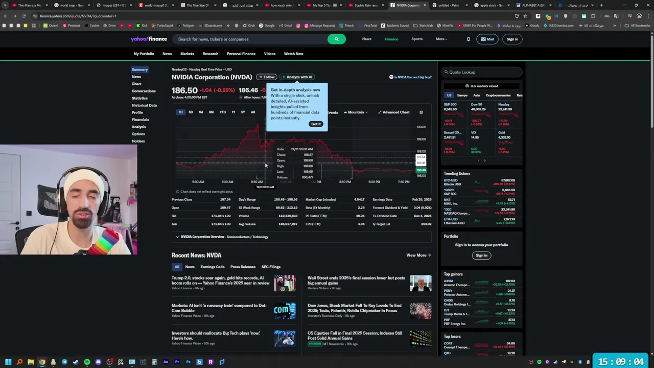Open the Videos menu
This screenshot has height=368, width=654.
pos(270,54)
